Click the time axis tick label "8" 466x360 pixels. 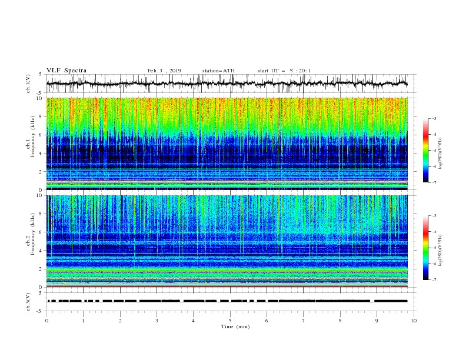coord(340,321)
